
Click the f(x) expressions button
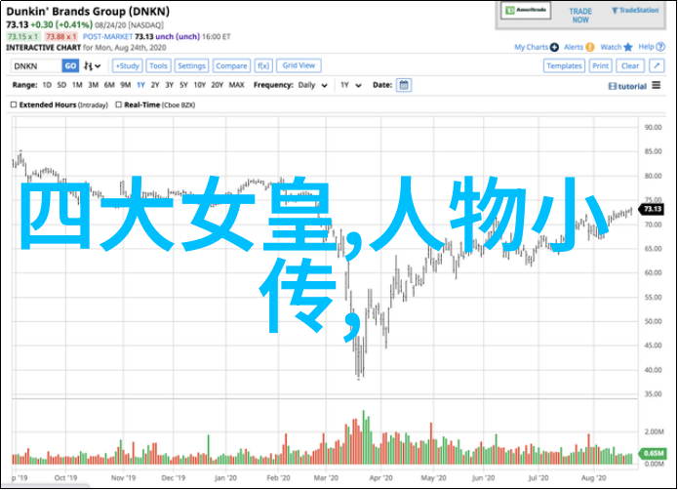(263, 65)
